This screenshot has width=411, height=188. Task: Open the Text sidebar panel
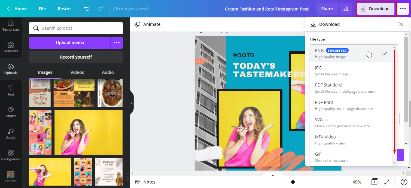pos(11,90)
